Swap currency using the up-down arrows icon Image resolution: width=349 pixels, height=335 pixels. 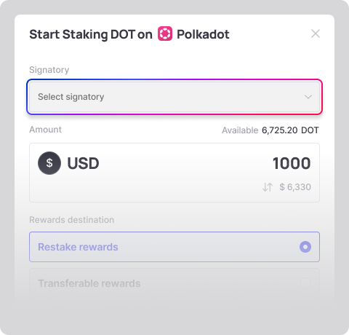coord(268,187)
